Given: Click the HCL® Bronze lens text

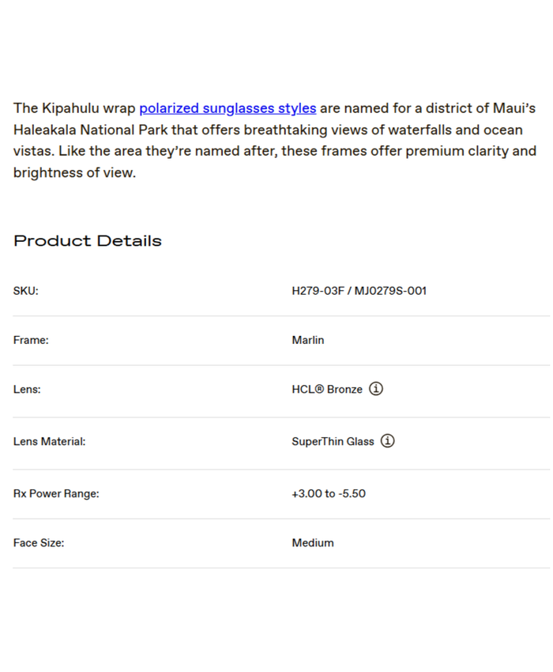Looking at the screenshot, I should pyautogui.click(x=327, y=389).
